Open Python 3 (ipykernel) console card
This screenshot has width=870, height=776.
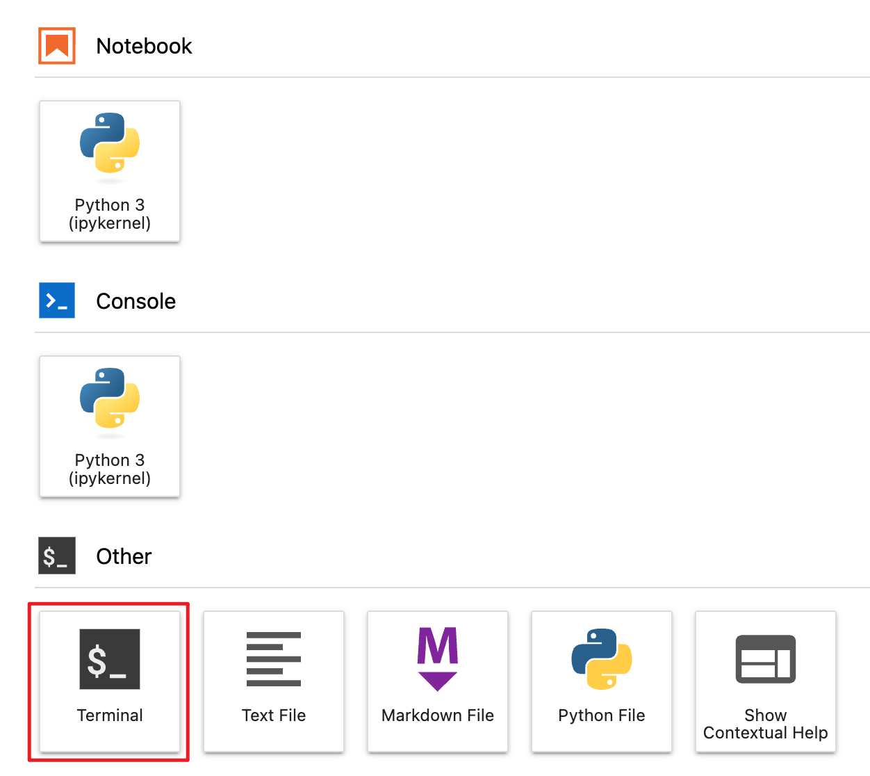click(x=110, y=426)
